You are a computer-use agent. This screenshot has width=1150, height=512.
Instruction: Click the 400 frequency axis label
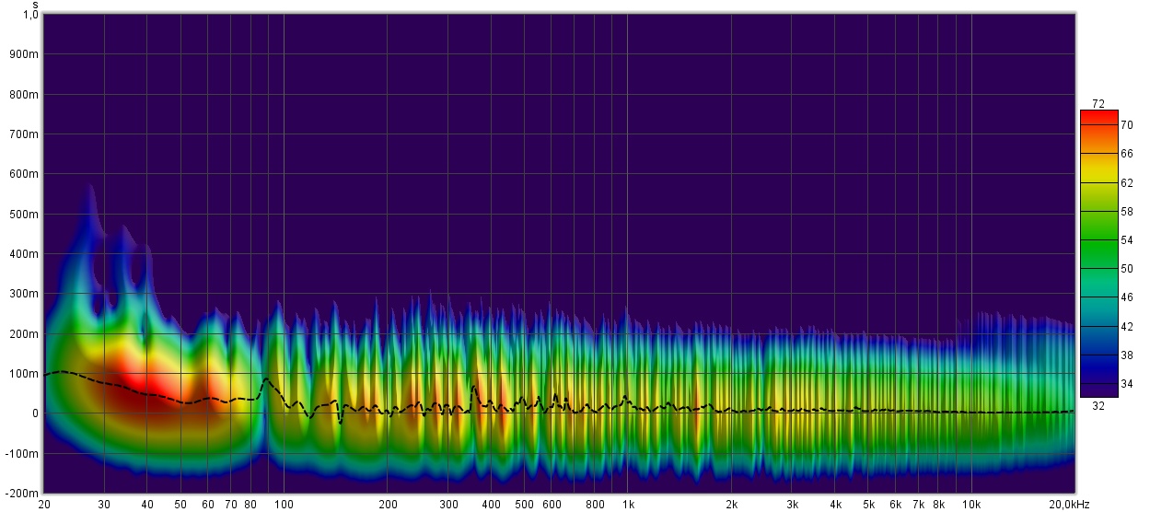[x=491, y=505]
